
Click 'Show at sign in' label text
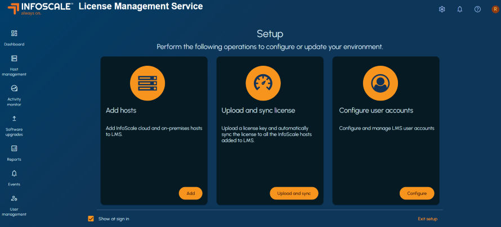click(x=114, y=219)
